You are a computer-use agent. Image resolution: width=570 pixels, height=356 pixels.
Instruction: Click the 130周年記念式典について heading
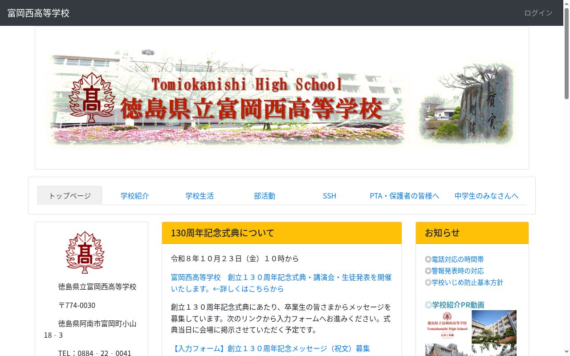pos(223,233)
